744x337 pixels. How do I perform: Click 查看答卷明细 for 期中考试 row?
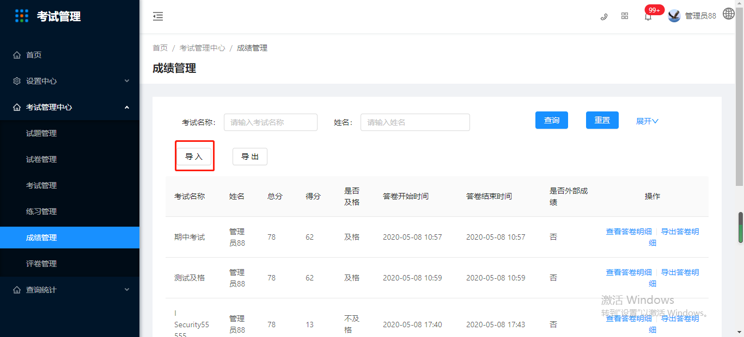click(x=629, y=232)
